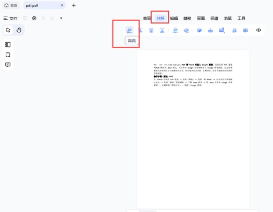Open the 文件 file menu
The height and width of the screenshot is (212, 273).
pos(10,18)
